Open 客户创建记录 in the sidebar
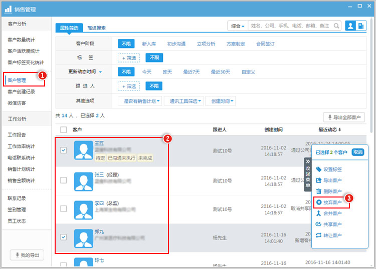 click(21, 91)
